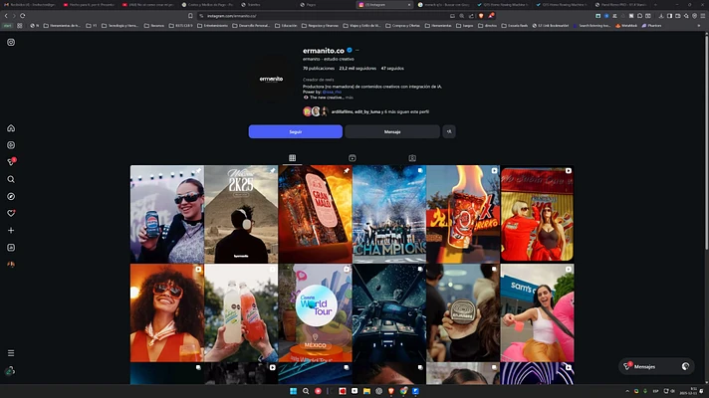Click the icon at sidebar bottom
Screen dimensions: 709x398
pos(10,371)
